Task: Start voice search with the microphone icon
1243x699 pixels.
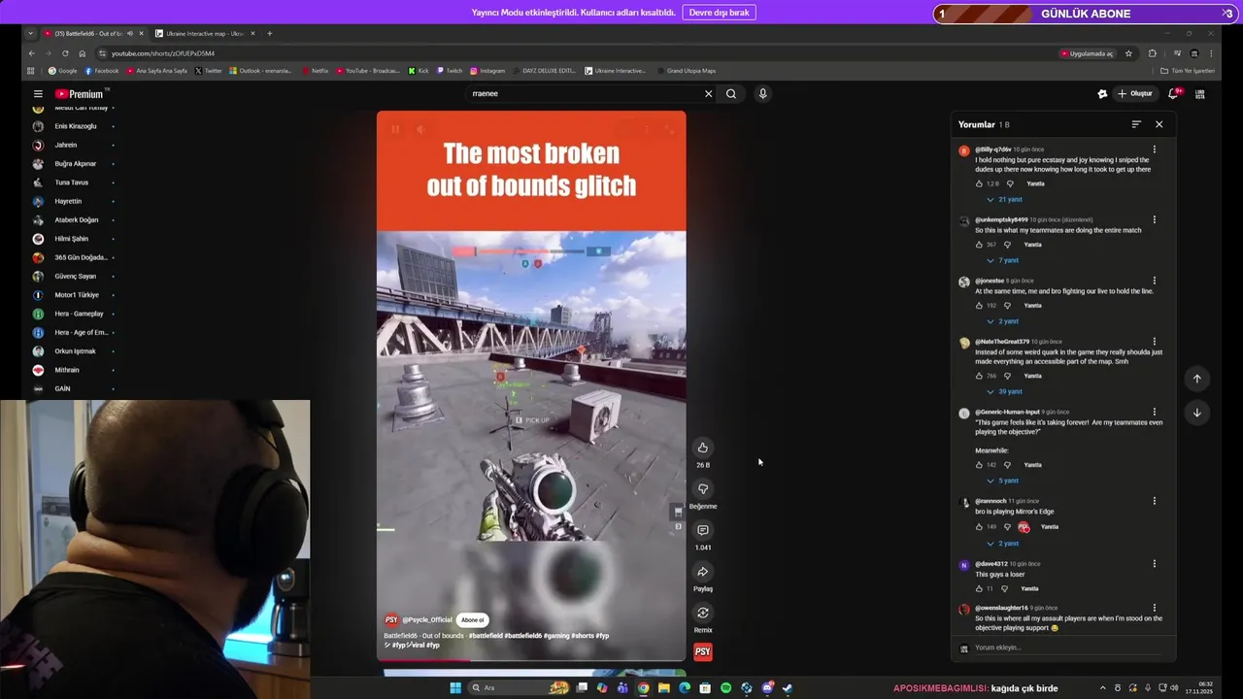Action: [762, 94]
